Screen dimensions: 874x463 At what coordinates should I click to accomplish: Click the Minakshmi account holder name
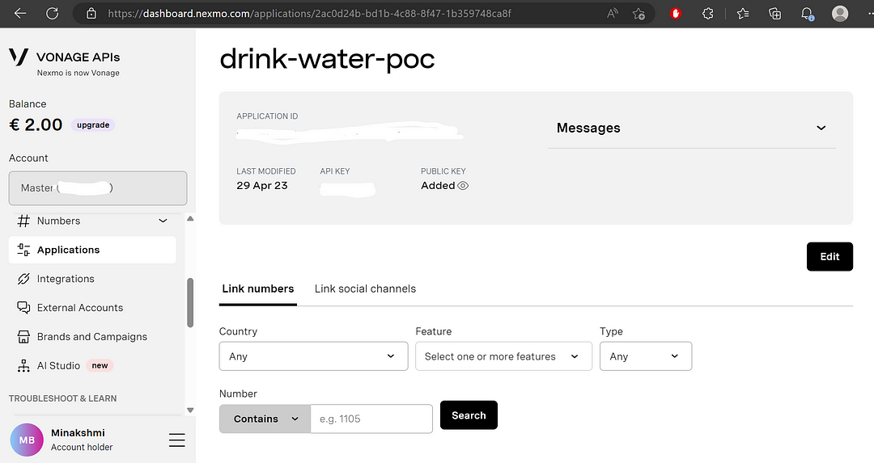78,433
